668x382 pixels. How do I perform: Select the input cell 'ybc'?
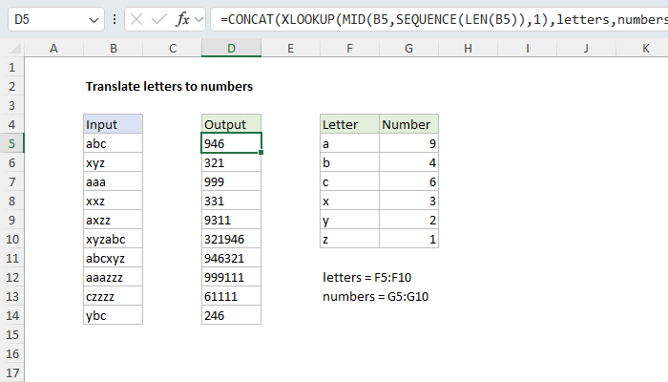pyautogui.click(x=113, y=315)
